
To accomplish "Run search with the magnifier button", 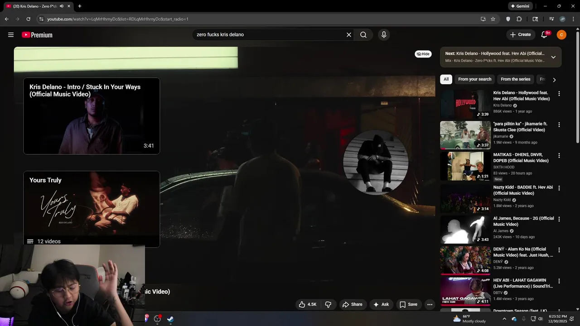I will click(363, 35).
